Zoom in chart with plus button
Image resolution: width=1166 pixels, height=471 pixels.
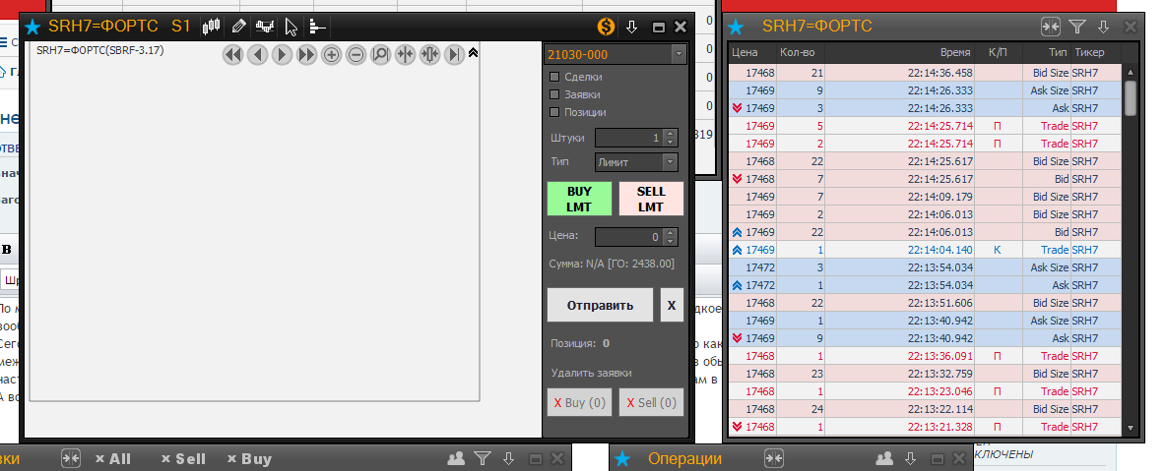tap(331, 55)
